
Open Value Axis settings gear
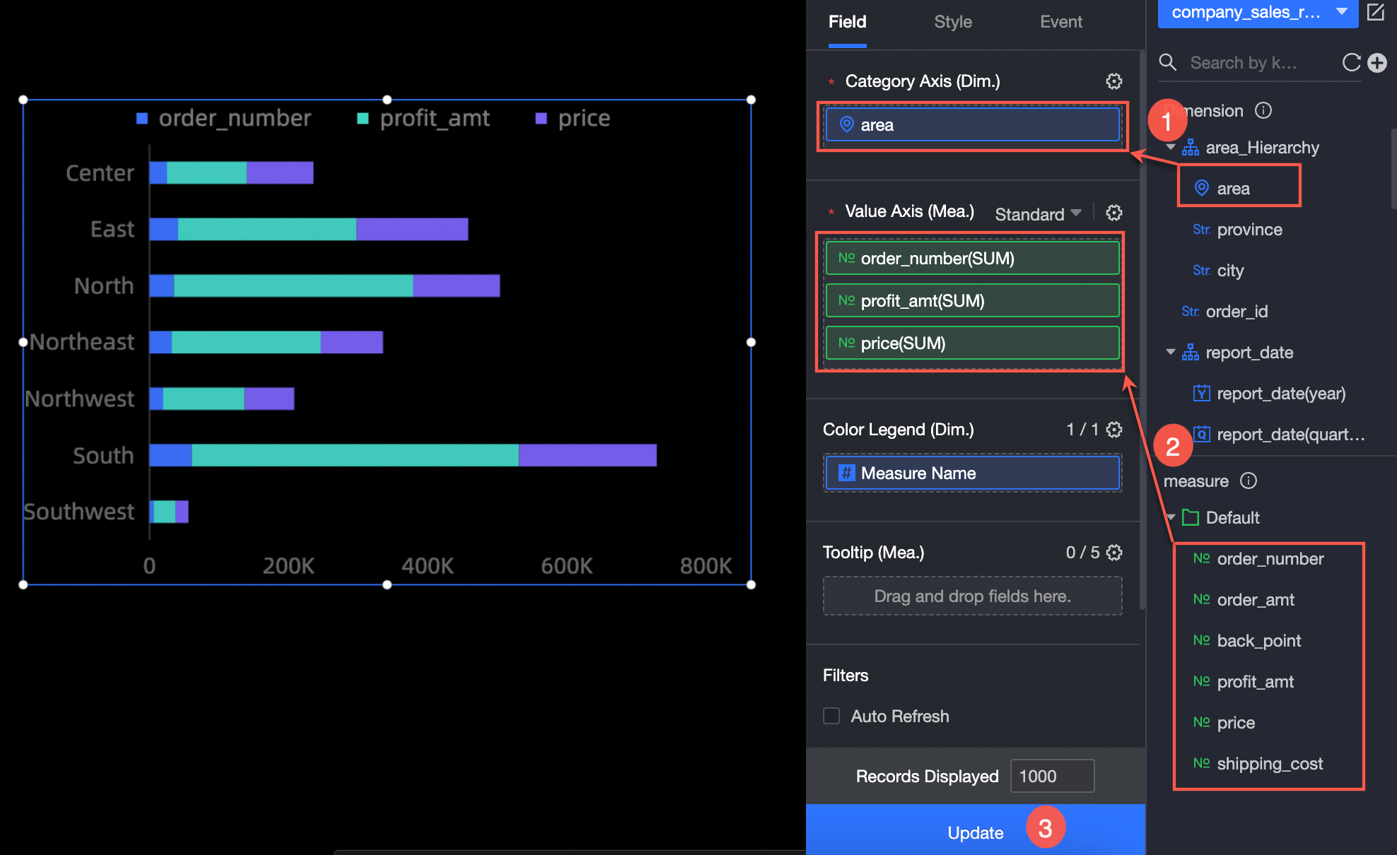tap(1114, 213)
